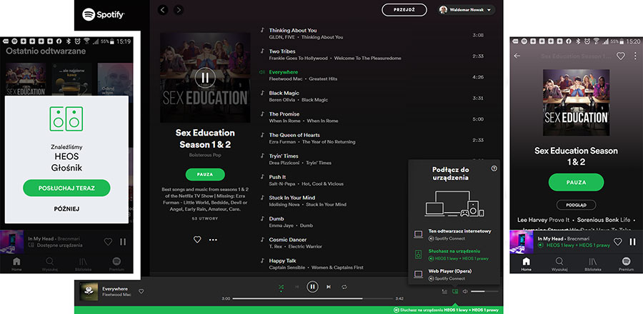Viewport: 643px width, 314px height.
Task: Choose Ten odtwarzacz internetowy device
Action: 453,235
